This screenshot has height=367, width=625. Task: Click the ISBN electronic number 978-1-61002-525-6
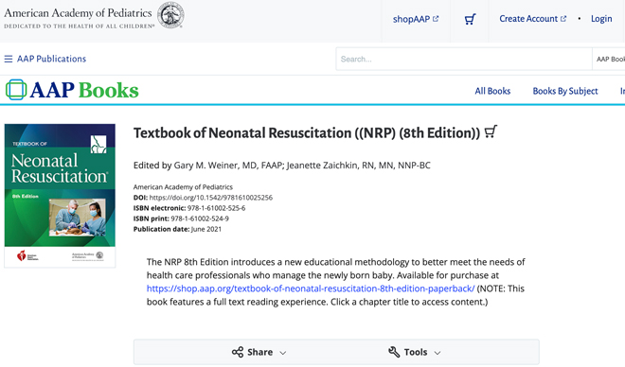tap(217, 208)
